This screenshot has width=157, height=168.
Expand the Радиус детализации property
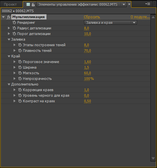9,28
